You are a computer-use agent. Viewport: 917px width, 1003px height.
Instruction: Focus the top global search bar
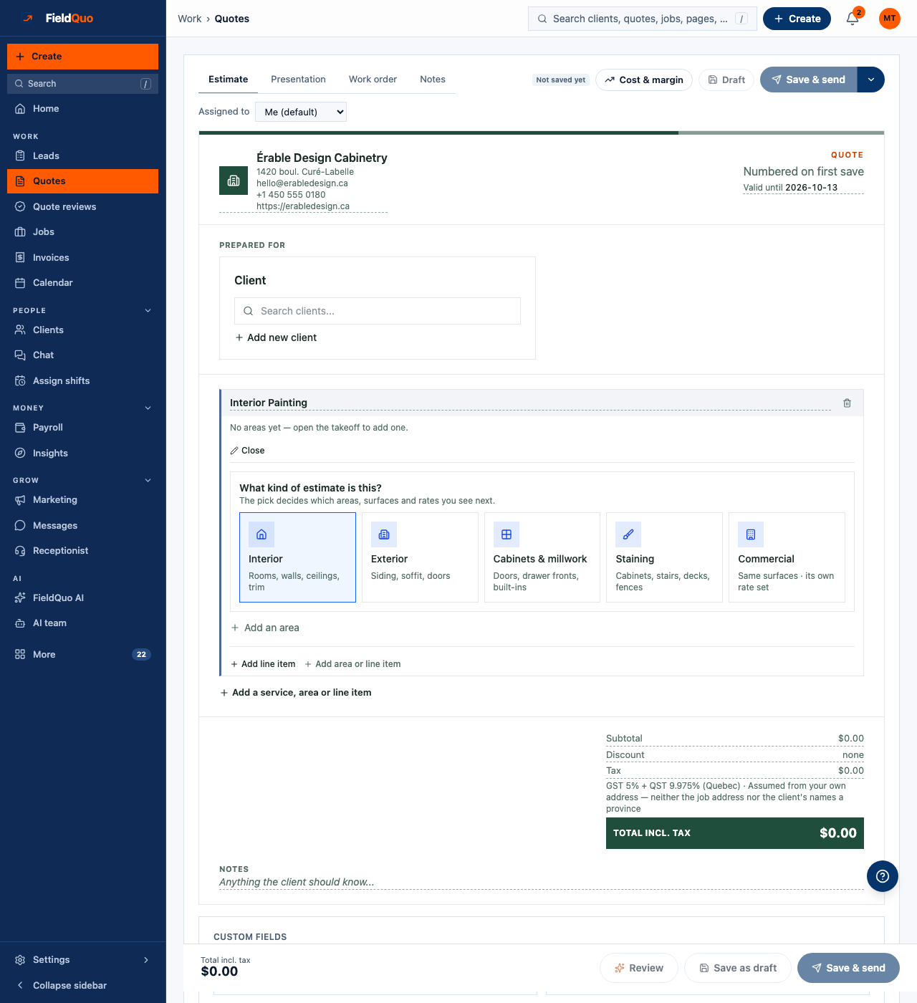tap(643, 19)
